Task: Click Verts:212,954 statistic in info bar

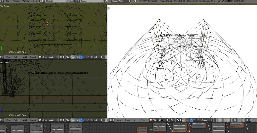Action: 152,1
